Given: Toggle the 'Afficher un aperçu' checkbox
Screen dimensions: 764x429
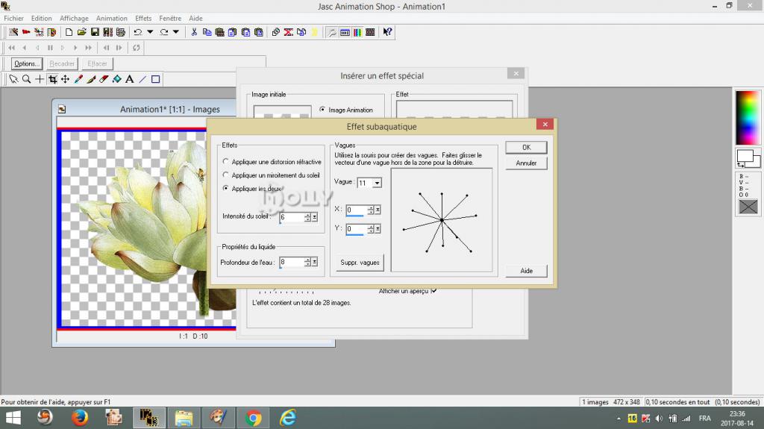Looking at the screenshot, I should (x=433, y=291).
